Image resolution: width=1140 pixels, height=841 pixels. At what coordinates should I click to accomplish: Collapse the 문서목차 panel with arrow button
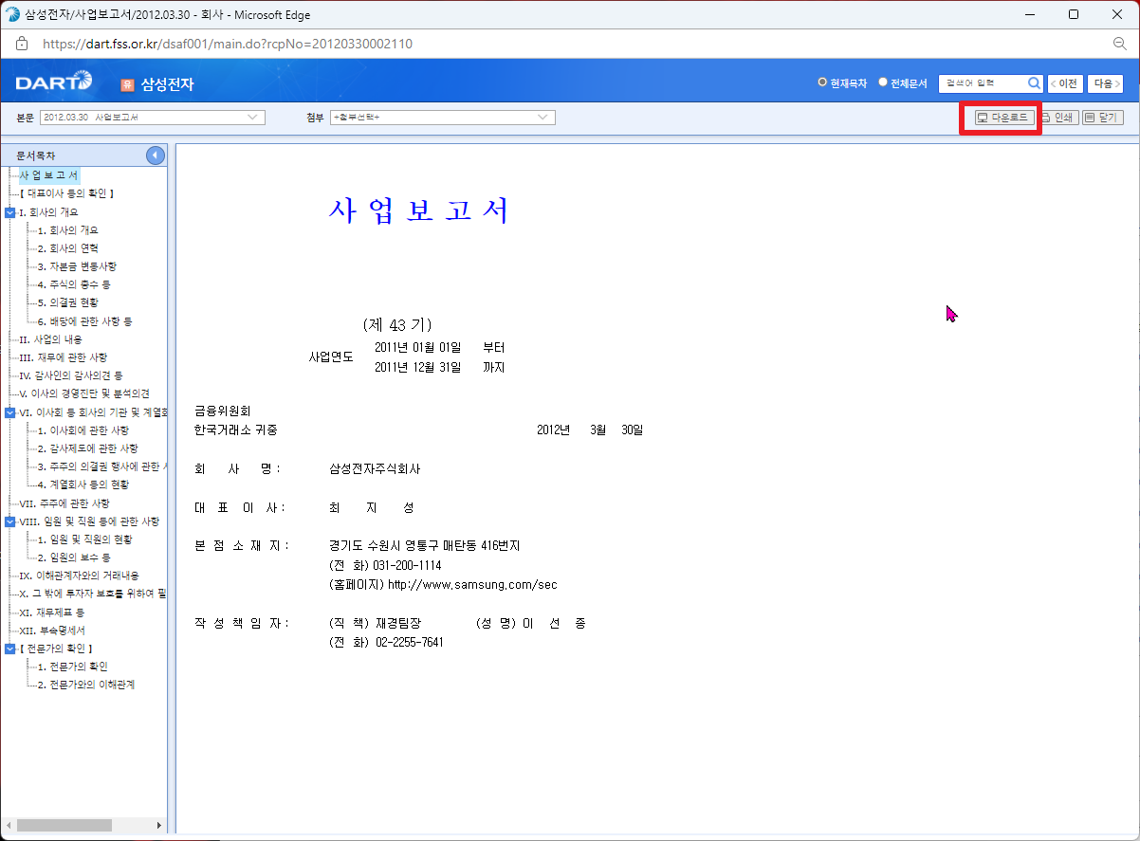coord(156,155)
